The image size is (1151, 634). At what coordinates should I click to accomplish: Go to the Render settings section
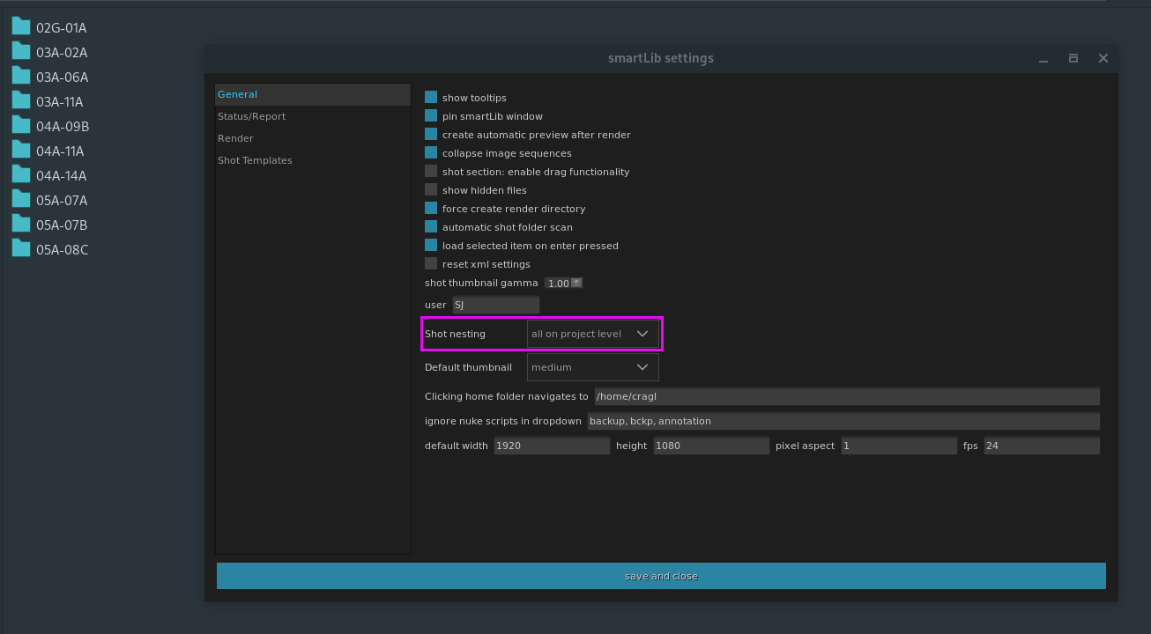tap(235, 138)
